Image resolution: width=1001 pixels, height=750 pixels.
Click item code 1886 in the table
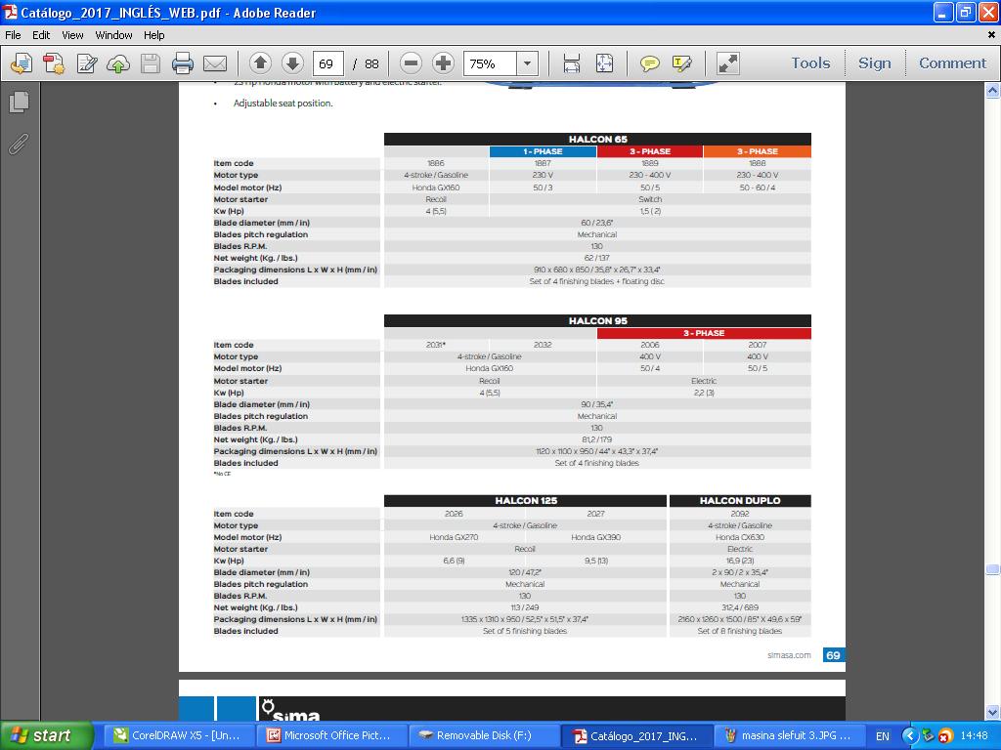[436, 163]
